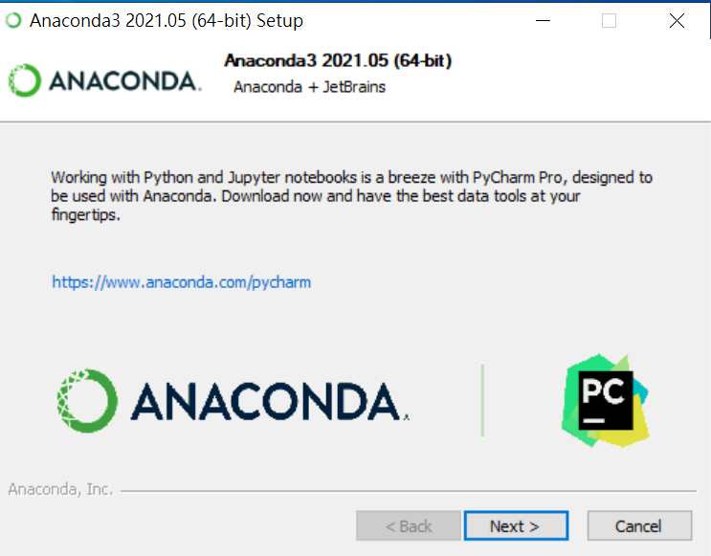Click the PyCharm Pro description paragraph
Screen dimensions: 711x556
coord(351,196)
